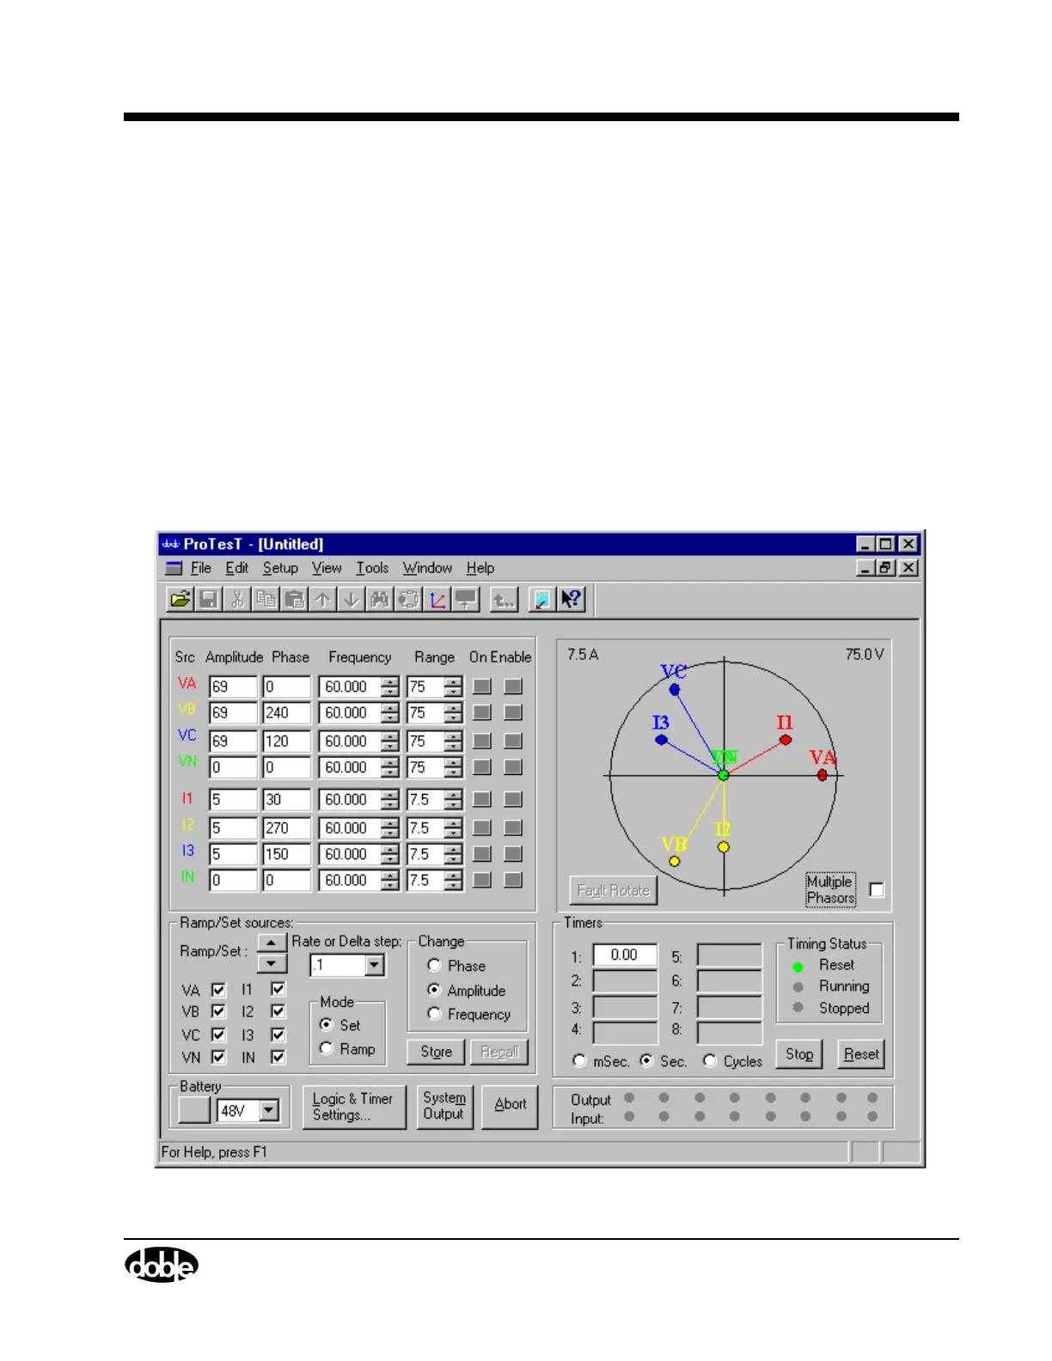Click the monitor display toolbar icon
Screen dimensions: 1052x1361
[465, 599]
